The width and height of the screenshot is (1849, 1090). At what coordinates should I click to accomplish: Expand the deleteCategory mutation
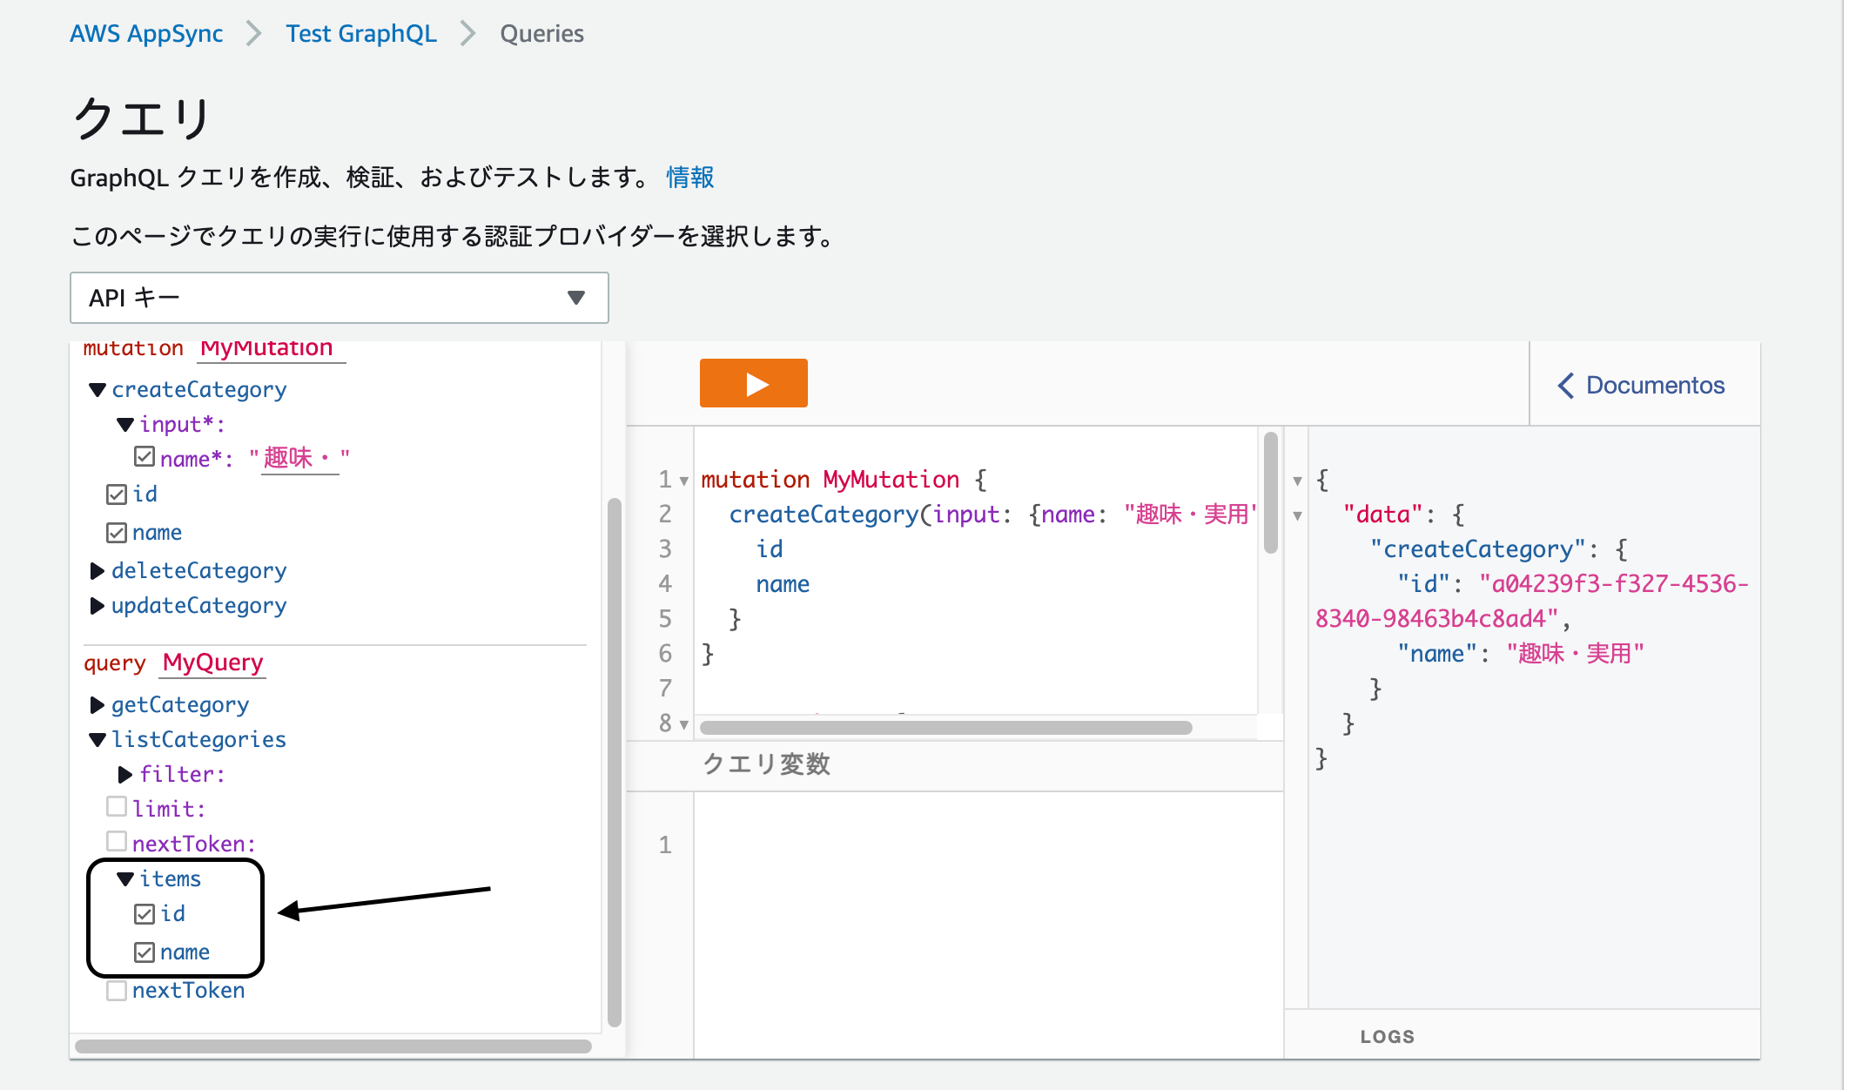click(97, 571)
